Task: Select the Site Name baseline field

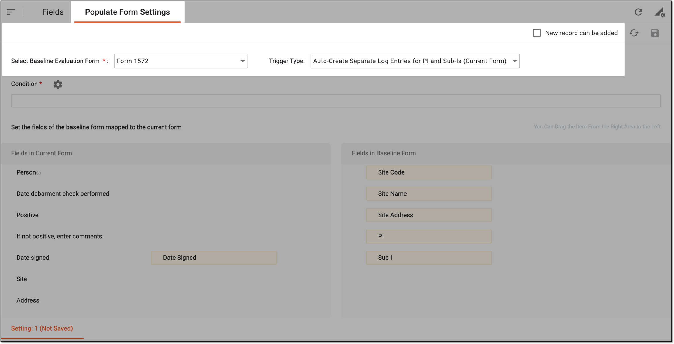Action: click(429, 194)
